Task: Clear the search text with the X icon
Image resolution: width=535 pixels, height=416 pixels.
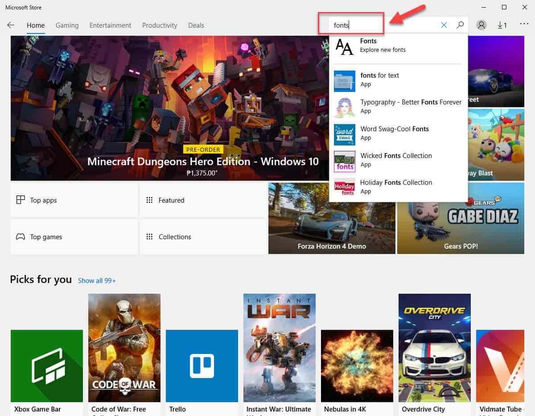Action: tap(444, 25)
